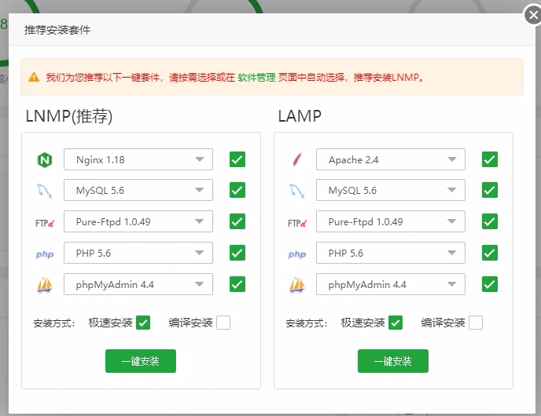This screenshot has height=416, width=541.
Task: Click the LAMP heading
Action: pyautogui.click(x=300, y=116)
